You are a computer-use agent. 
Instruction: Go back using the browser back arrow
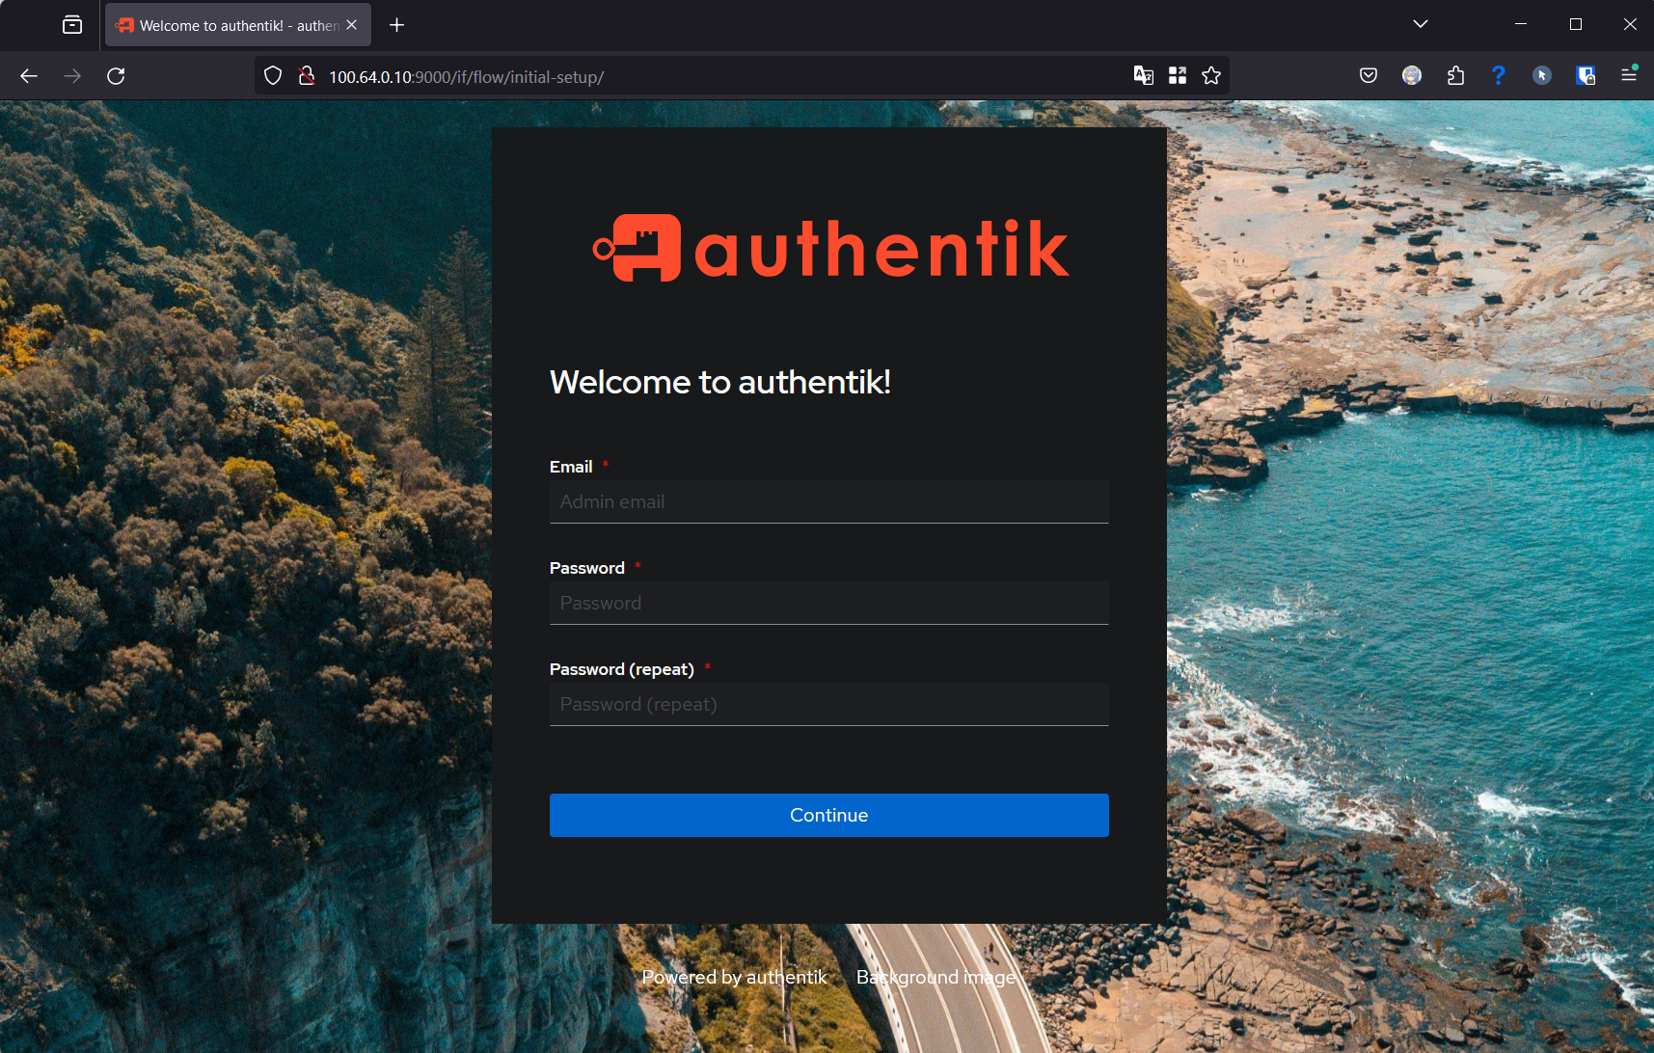coord(29,76)
